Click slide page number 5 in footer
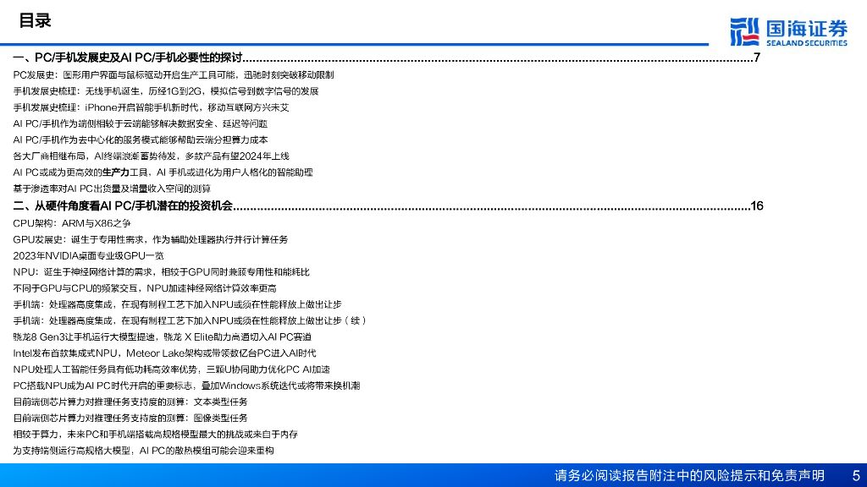867x487 pixels. point(856,475)
